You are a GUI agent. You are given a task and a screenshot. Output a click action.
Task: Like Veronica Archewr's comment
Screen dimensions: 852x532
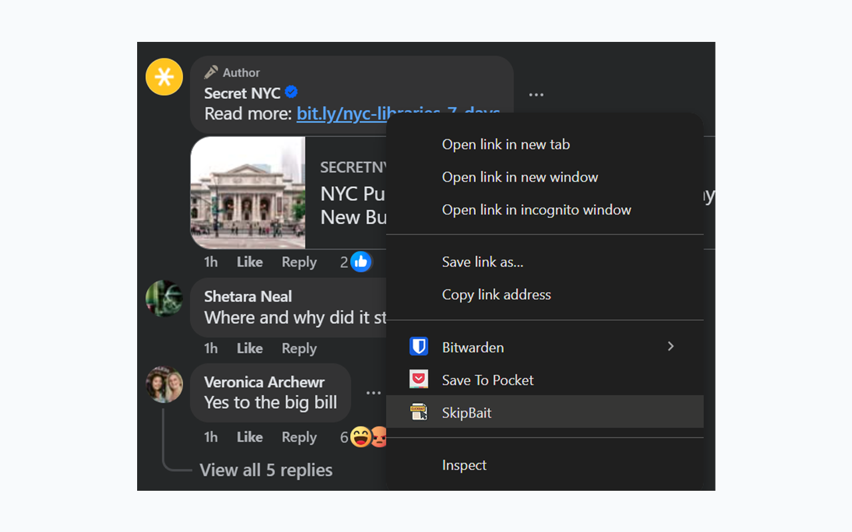click(250, 437)
